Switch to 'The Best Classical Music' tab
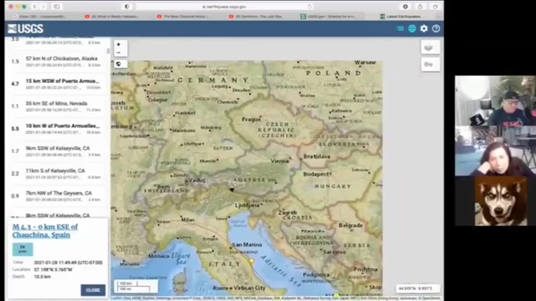536x301 pixels. point(184,16)
